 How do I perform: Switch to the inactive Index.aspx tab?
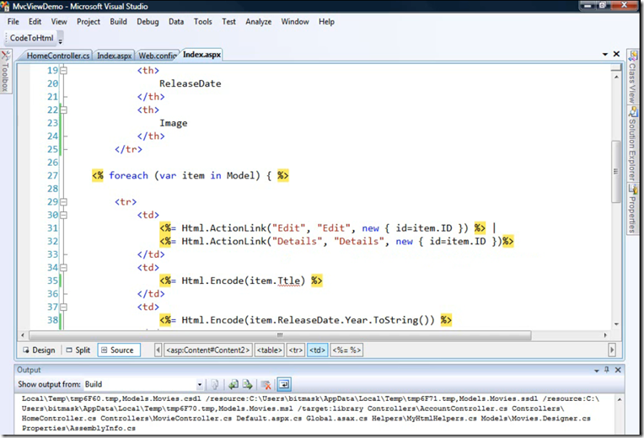coord(114,56)
